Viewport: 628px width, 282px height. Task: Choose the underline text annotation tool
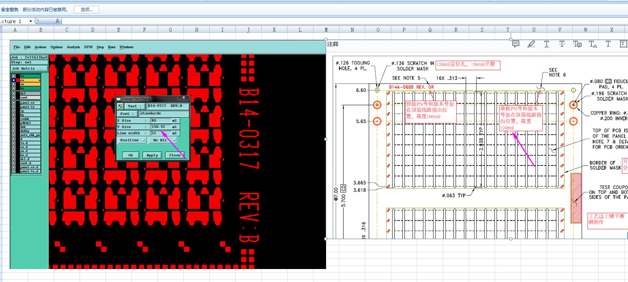pyautogui.click(x=547, y=44)
